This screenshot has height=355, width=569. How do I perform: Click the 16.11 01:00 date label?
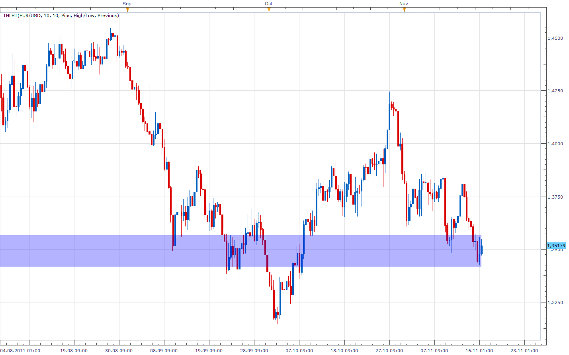(479, 351)
